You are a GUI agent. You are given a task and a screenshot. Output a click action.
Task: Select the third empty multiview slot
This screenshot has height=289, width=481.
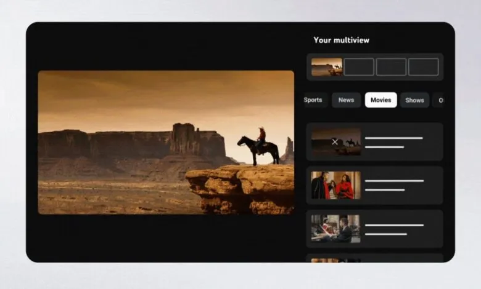tap(391, 67)
